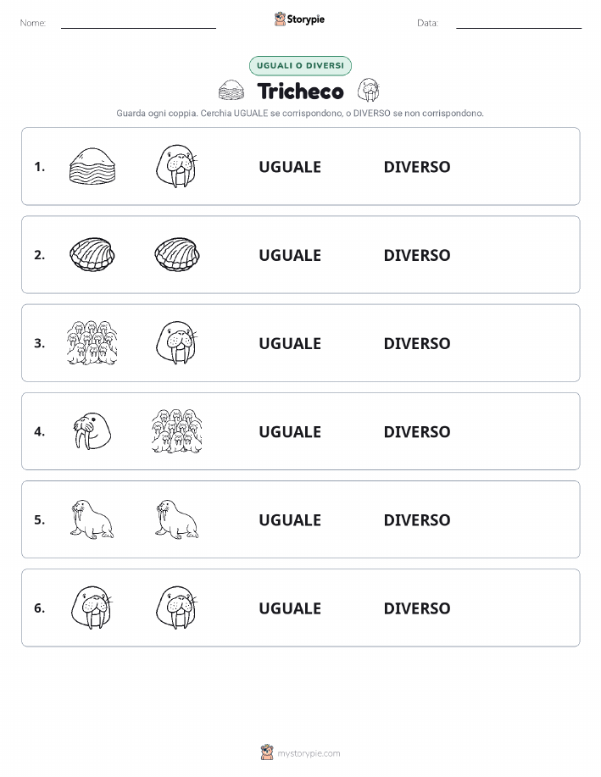This screenshot has width=601, height=777.
Task: Circle DIVERSO for question 1
Action: 417,167
